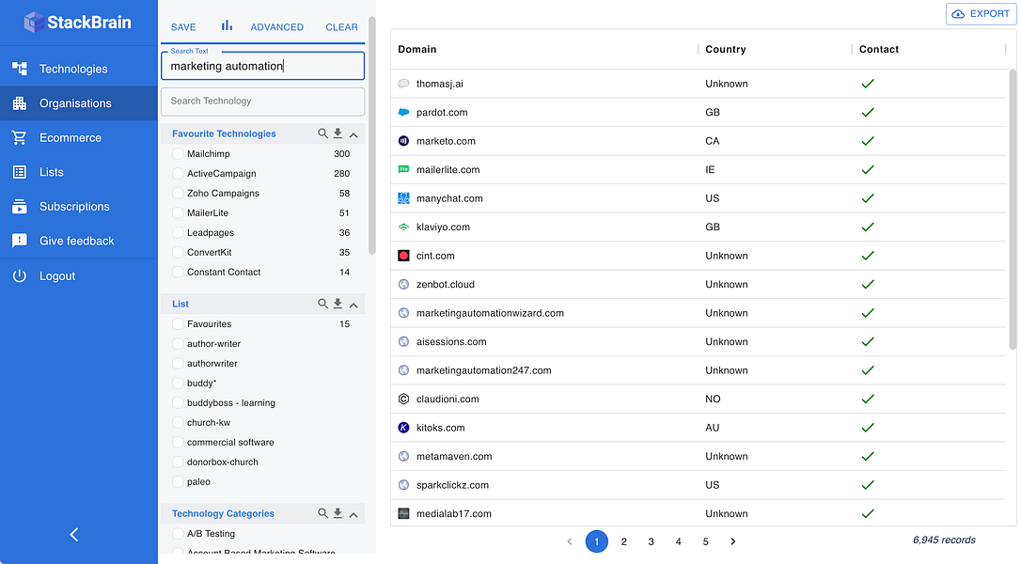Click the Ecommerce cart icon

click(x=20, y=137)
